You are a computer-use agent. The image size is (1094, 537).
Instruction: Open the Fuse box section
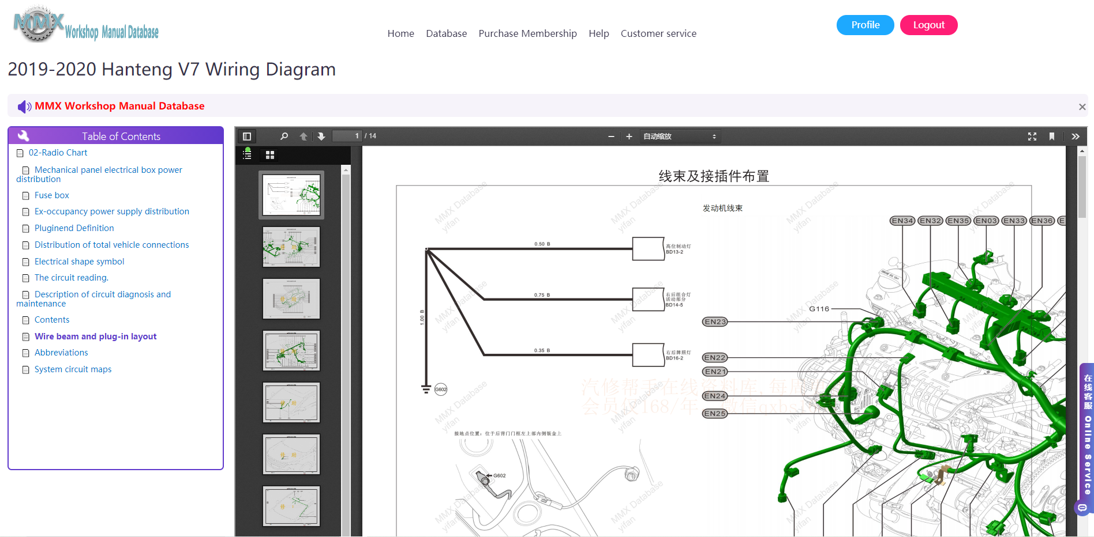(x=52, y=195)
